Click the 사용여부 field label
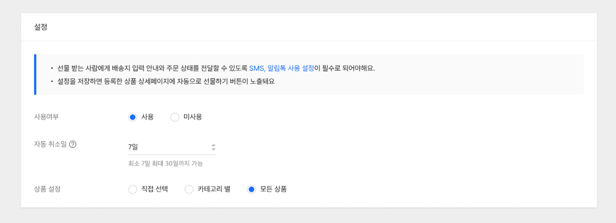Image resolution: width=616 pixels, height=223 pixels. 46,117
